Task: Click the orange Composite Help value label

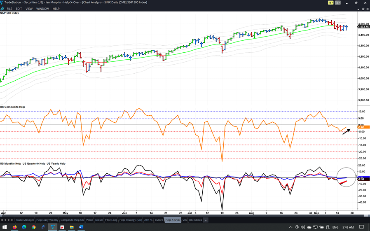Action: click(x=361, y=127)
